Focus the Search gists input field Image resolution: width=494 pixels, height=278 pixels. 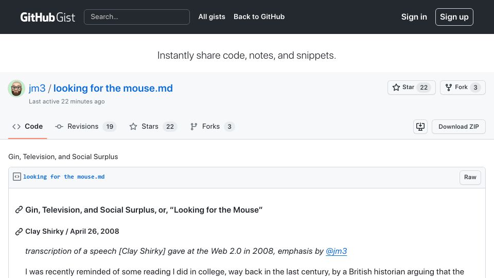(137, 17)
